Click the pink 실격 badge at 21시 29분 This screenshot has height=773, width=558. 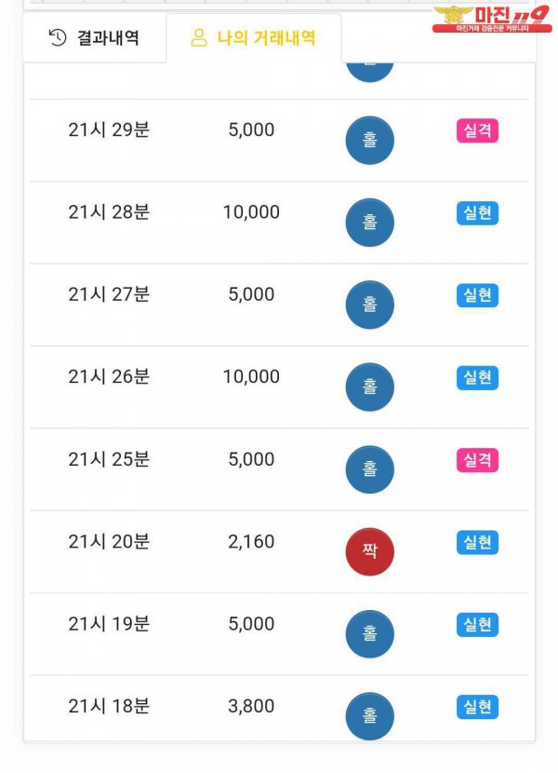click(x=477, y=131)
